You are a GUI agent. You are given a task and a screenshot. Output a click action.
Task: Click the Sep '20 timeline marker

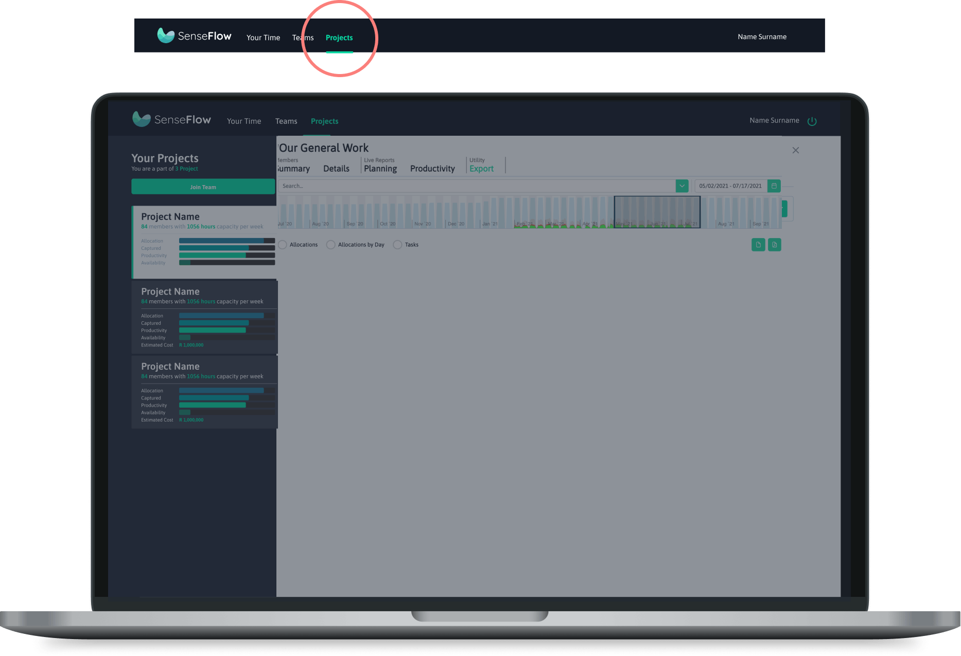[x=355, y=224]
